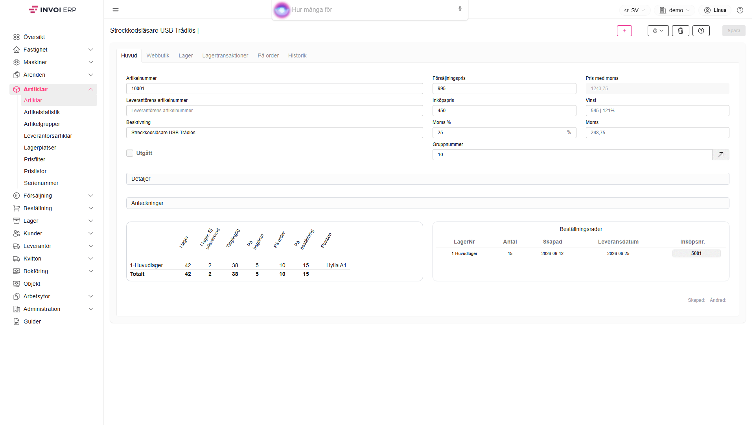Image resolution: width=755 pixels, height=425 pixels.
Task: Expand the Administration sidebar section
Action: coord(53,309)
